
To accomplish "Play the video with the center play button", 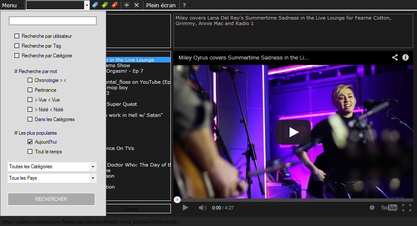I will 293,132.
